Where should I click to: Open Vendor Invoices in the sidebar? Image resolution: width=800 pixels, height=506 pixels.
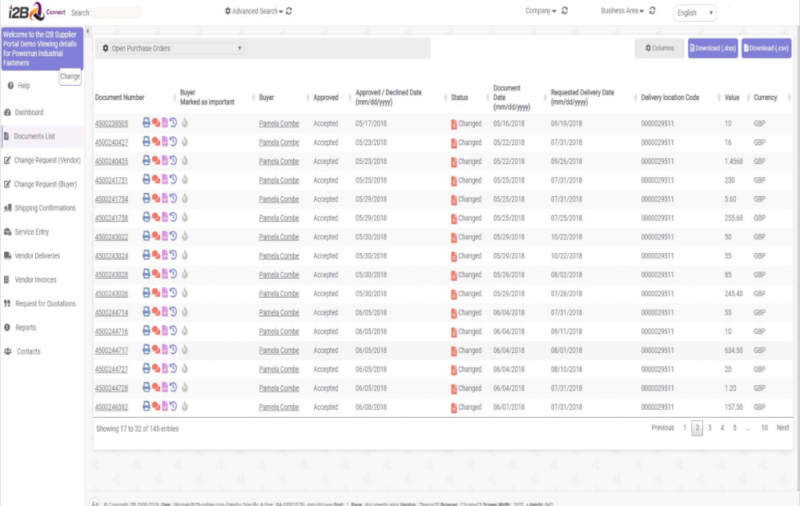coord(35,280)
